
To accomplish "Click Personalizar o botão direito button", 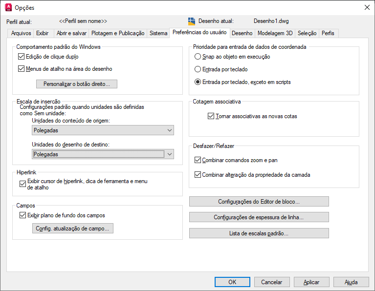I will tap(77, 84).
